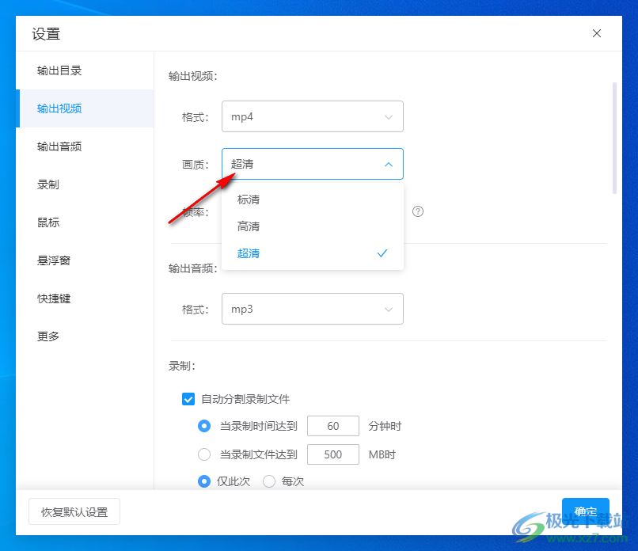Choose 高清 from the quality list

(x=313, y=226)
